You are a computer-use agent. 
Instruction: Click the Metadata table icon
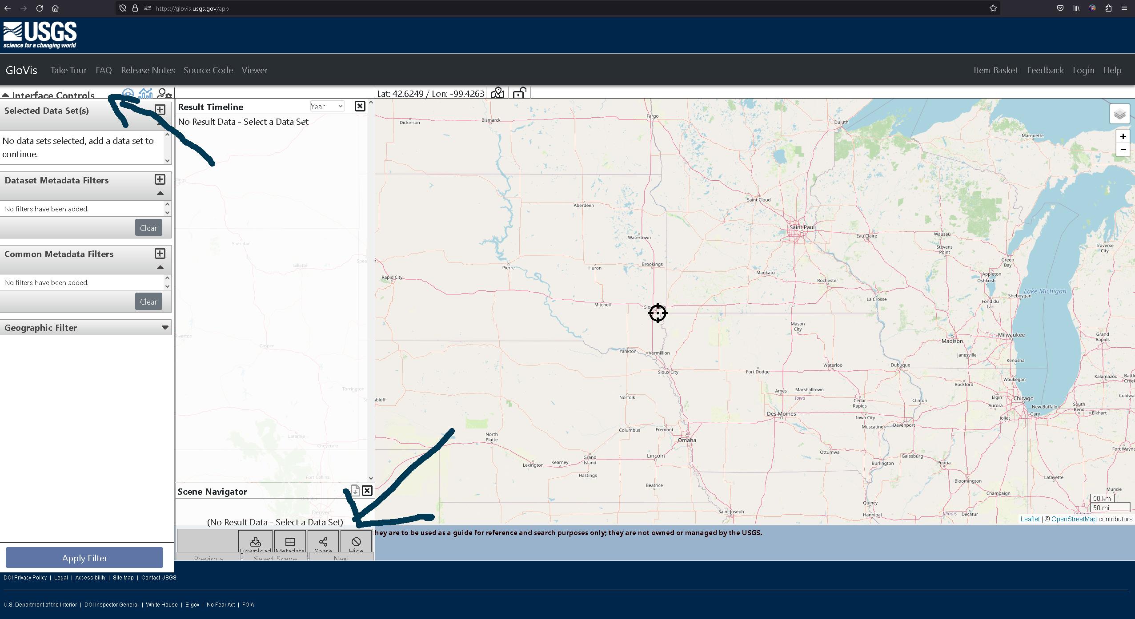click(290, 543)
